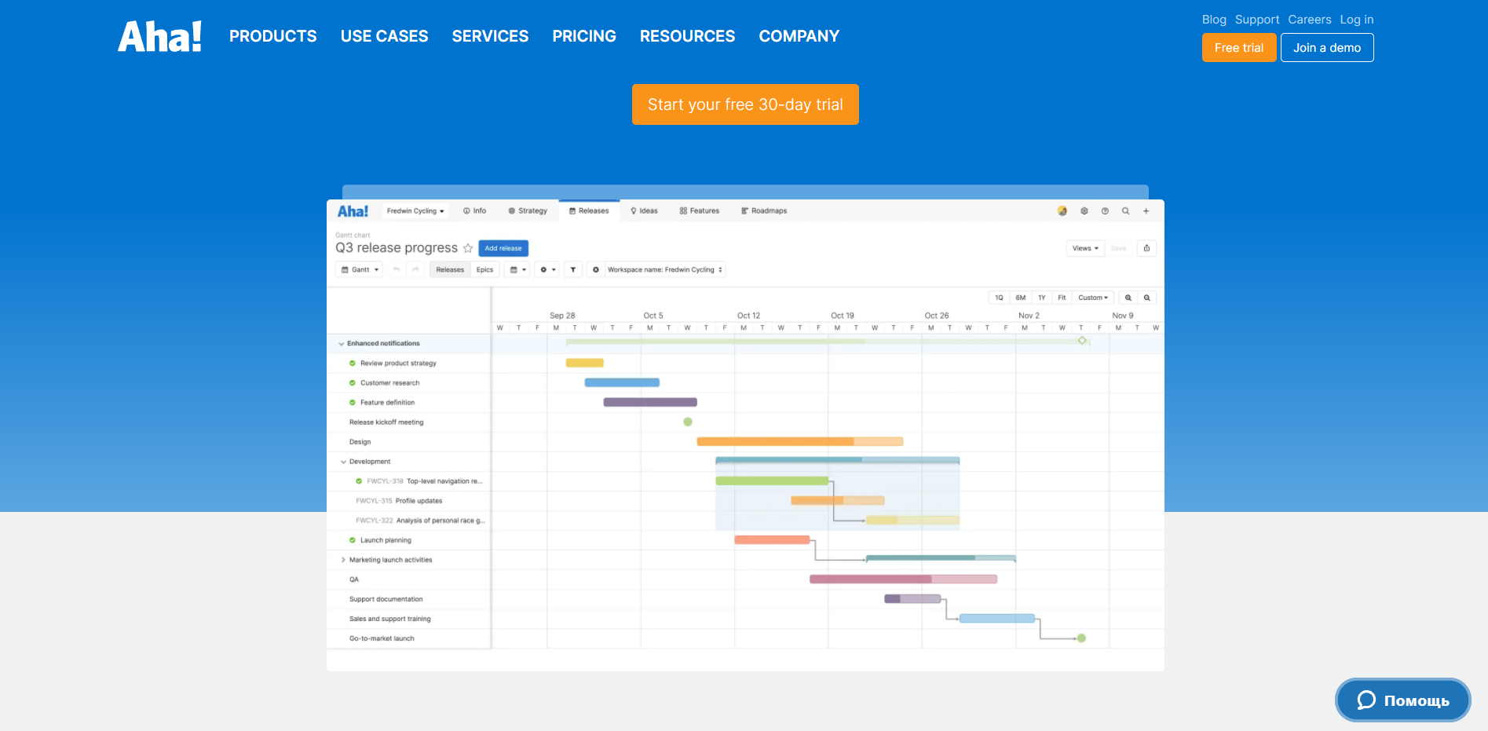Click the Fit timeline button
The width and height of the screenshot is (1488, 731).
(x=1062, y=298)
